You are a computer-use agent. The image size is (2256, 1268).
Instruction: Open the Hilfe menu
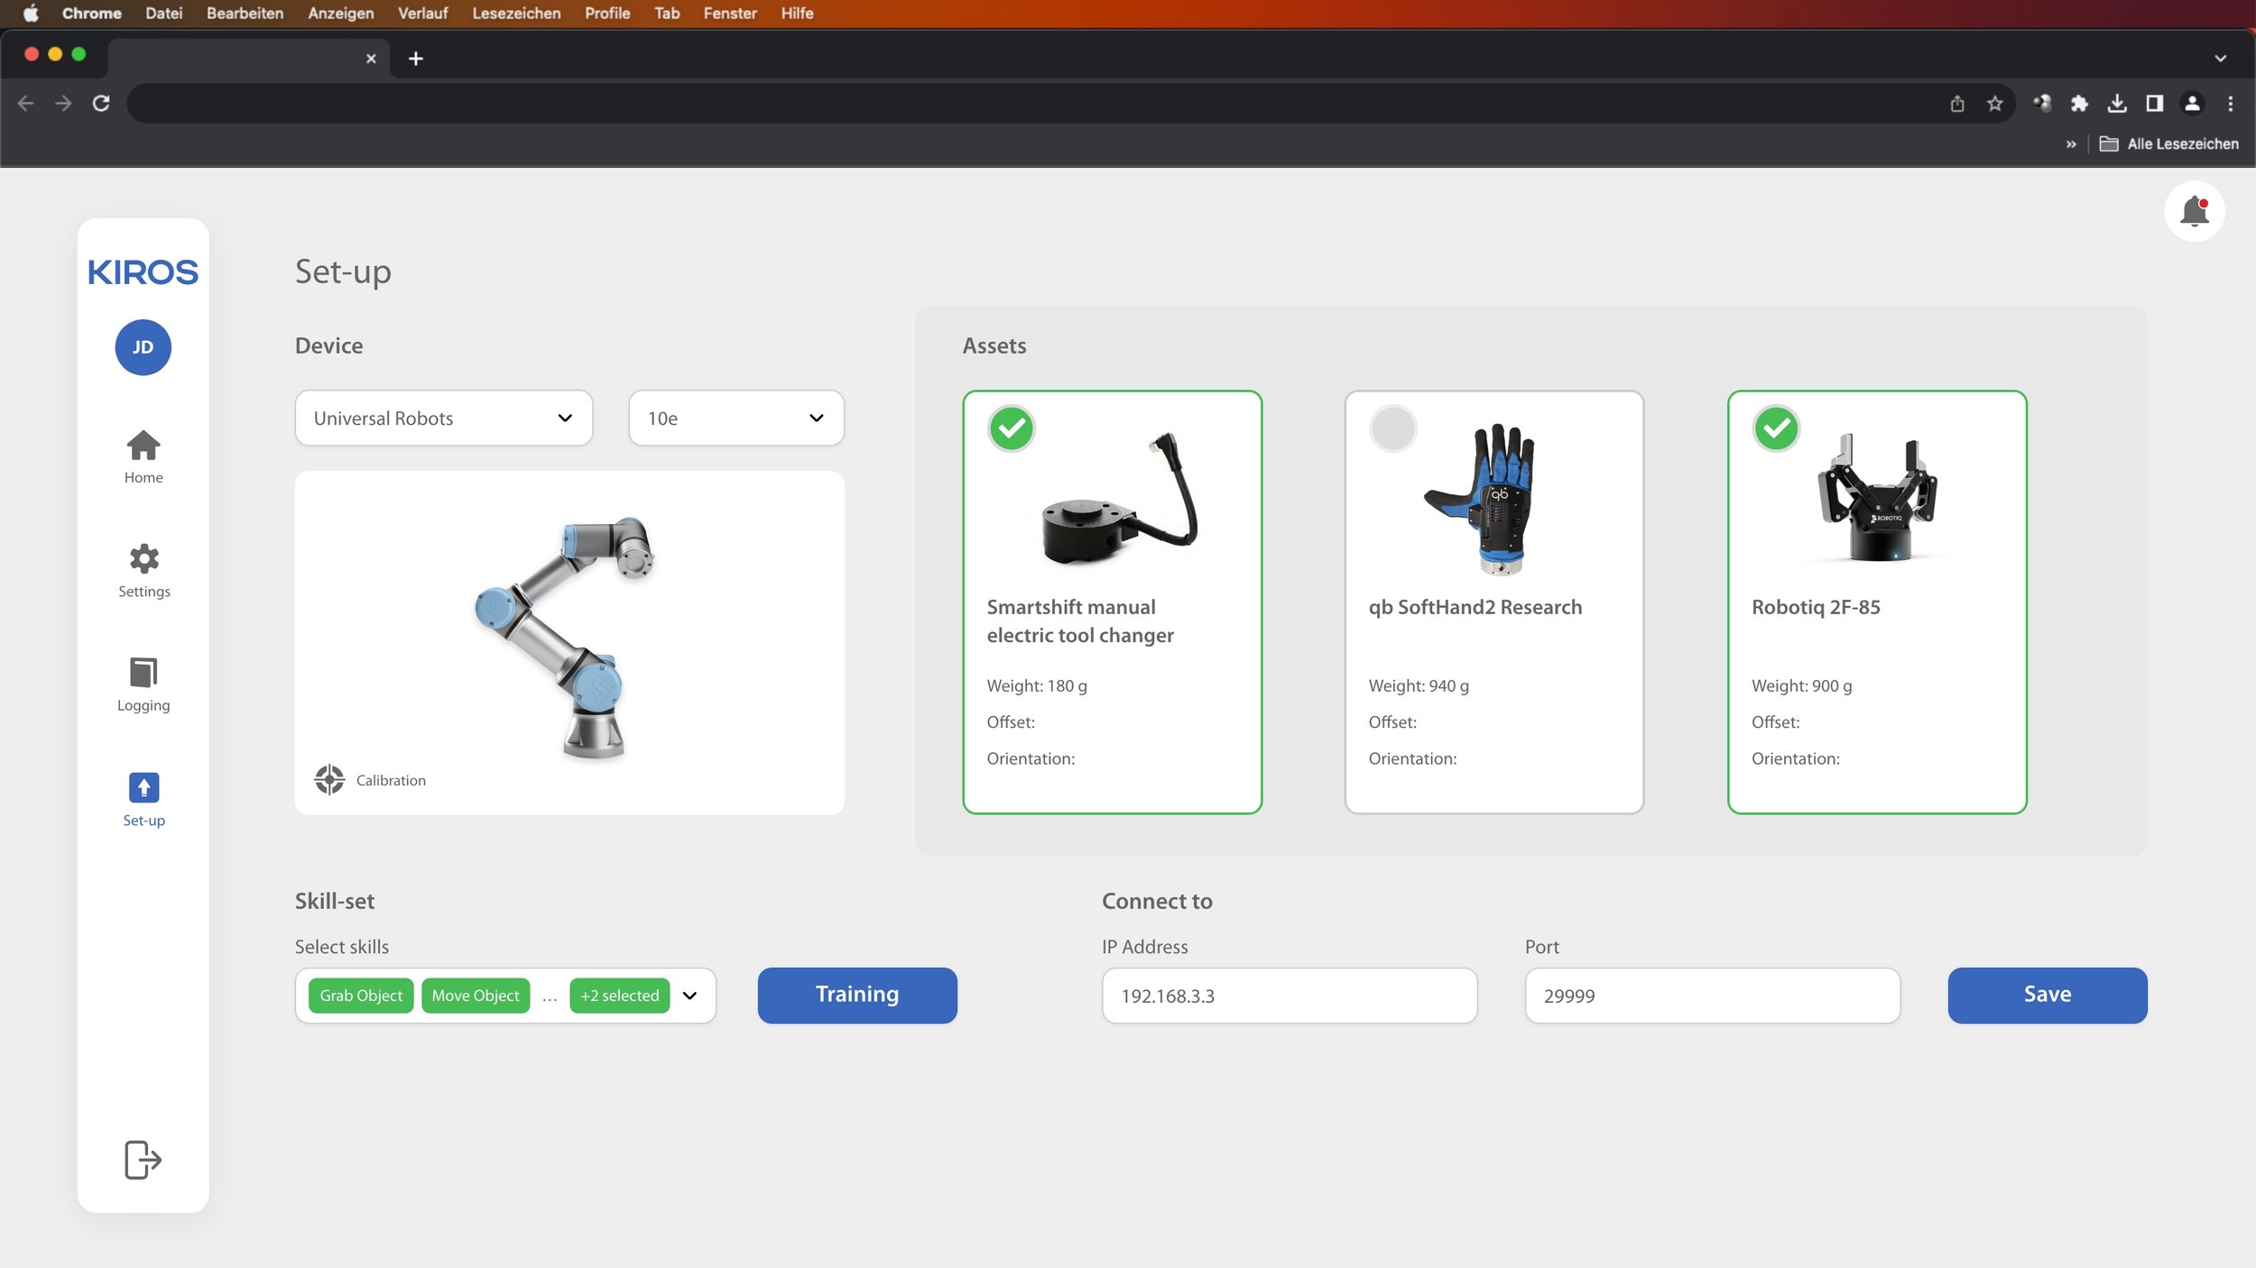click(797, 14)
